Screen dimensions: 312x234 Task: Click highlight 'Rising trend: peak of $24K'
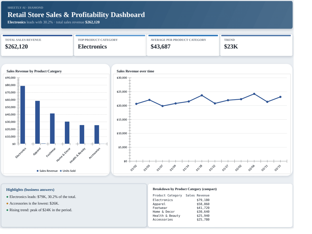coord(41,210)
